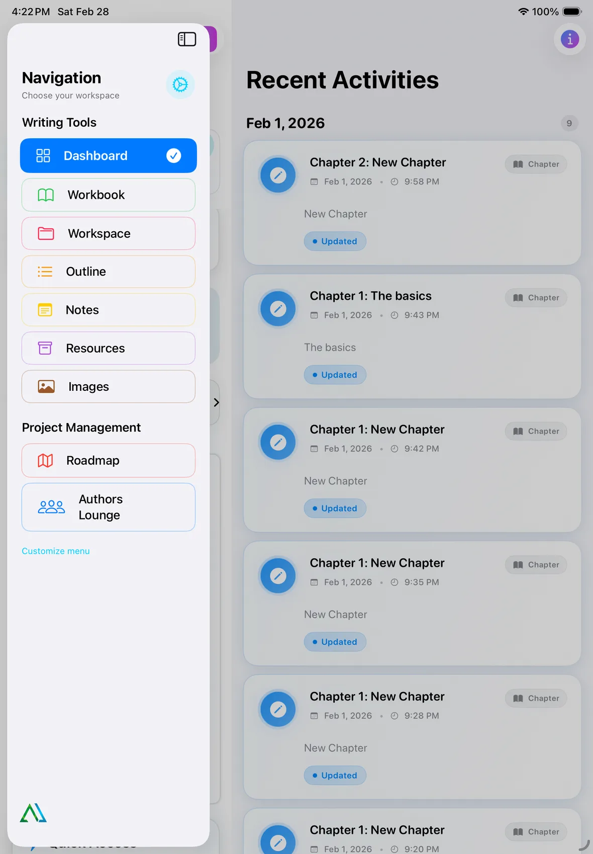Image resolution: width=593 pixels, height=854 pixels.
Task: Click the Dashboard grid icon
Action: pyautogui.click(x=43, y=155)
